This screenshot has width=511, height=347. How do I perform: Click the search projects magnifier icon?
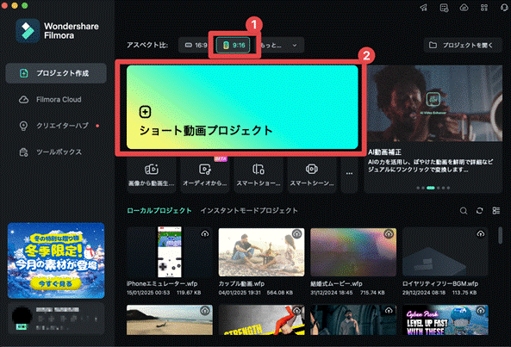tap(464, 211)
